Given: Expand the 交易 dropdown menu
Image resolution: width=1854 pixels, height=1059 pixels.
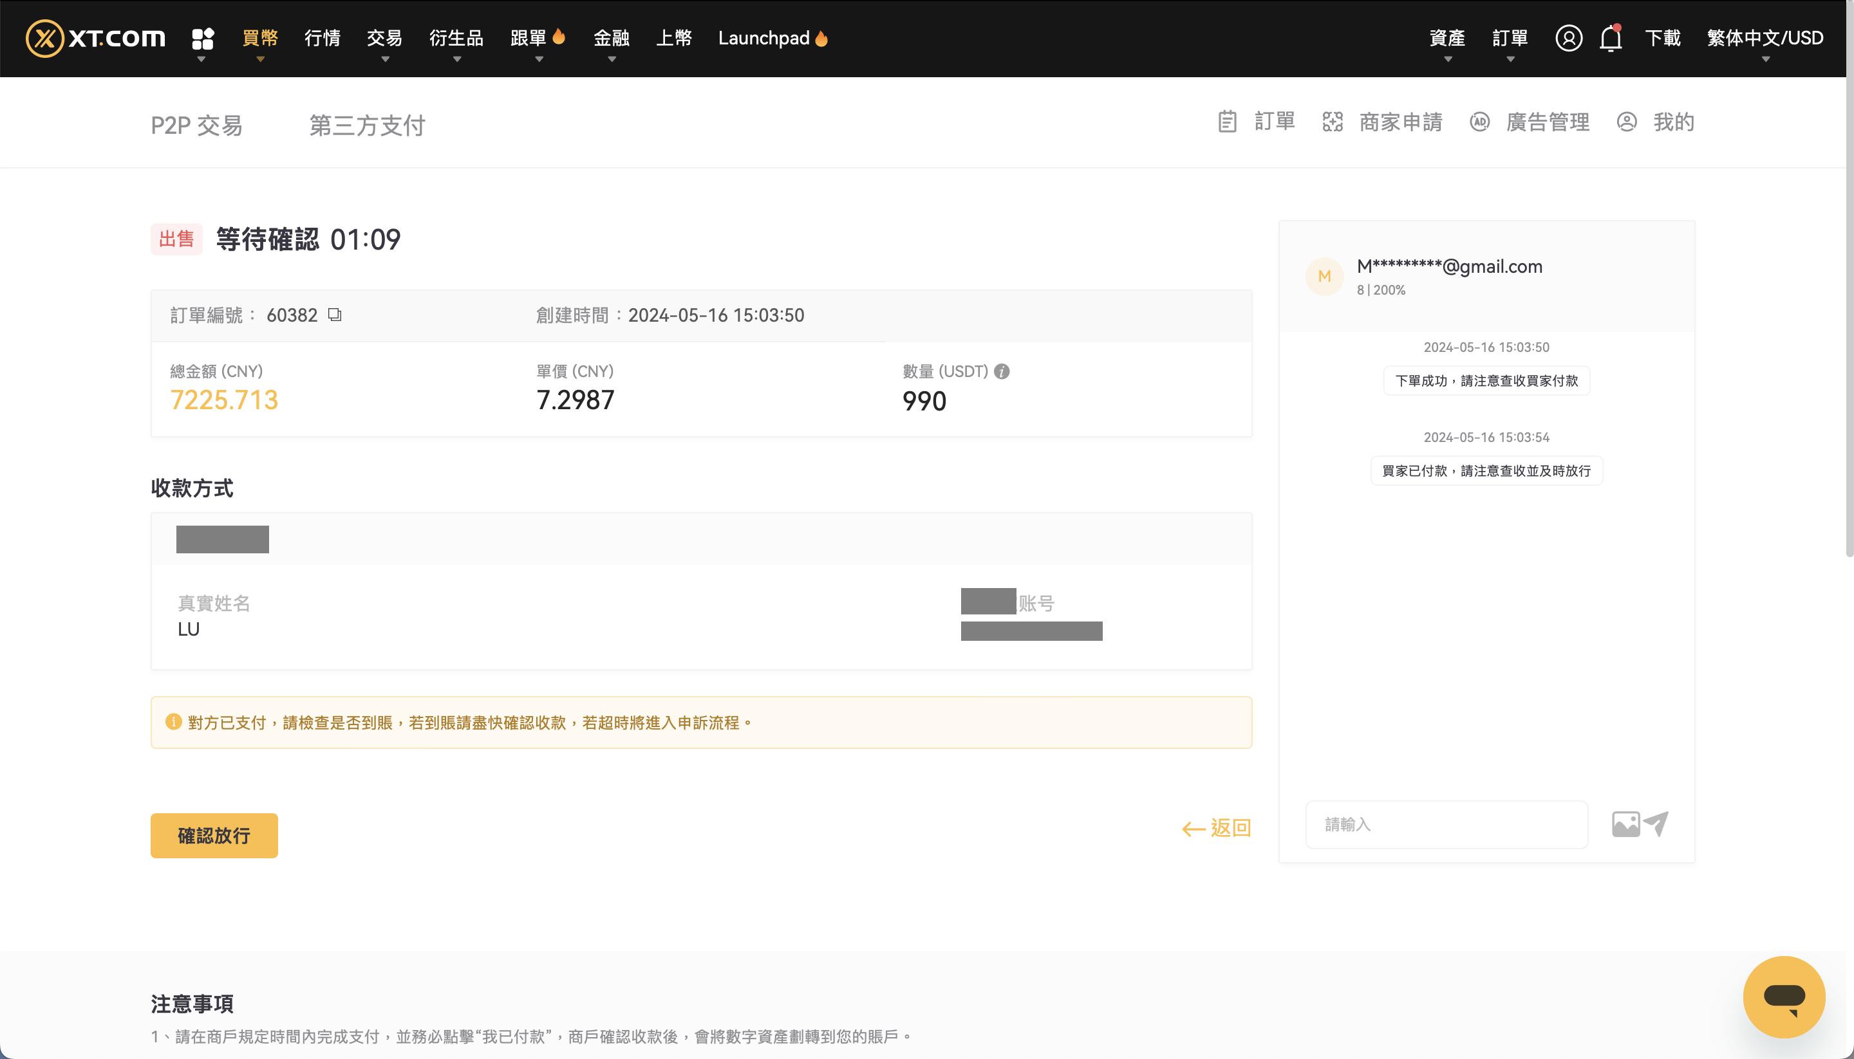Looking at the screenshot, I should click(385, 38).
